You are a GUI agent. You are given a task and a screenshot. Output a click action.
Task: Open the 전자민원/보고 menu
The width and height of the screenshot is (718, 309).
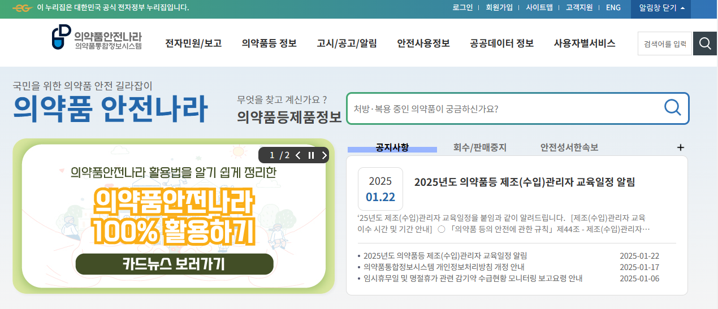pos(193,43)
